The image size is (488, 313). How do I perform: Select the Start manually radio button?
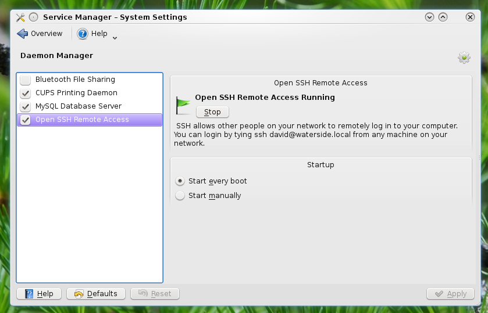[x=180, y=196]
